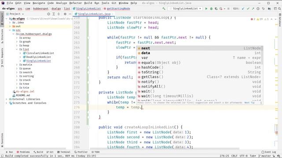Jump to previous highlighted error arrow
Viewport: 282px width, 158px height.
coord(271,19)
